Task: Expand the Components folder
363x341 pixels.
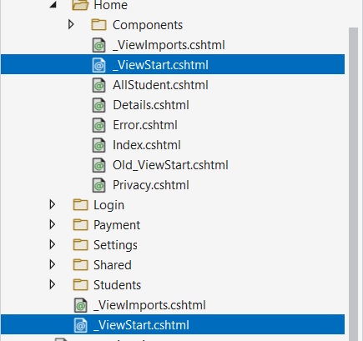Action: pos(71,24)
